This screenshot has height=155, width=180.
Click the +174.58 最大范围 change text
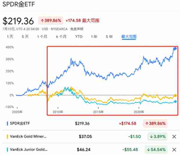[82, 21]
